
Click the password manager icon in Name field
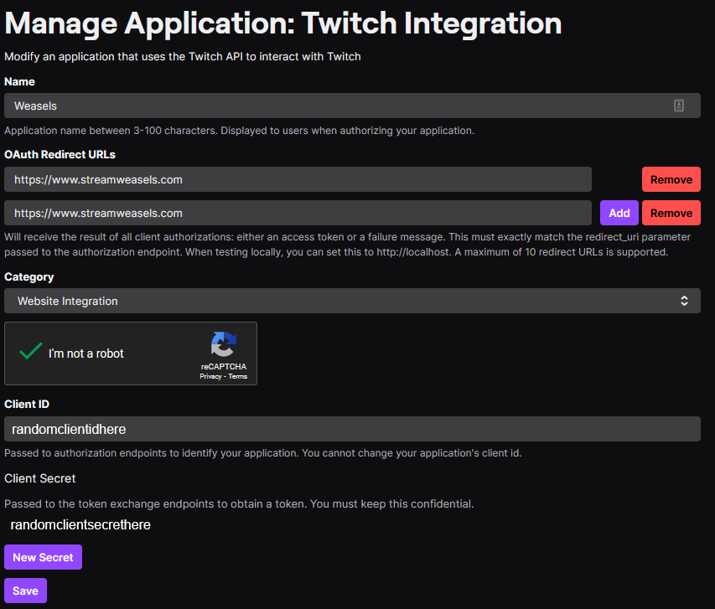click(678, 106)
